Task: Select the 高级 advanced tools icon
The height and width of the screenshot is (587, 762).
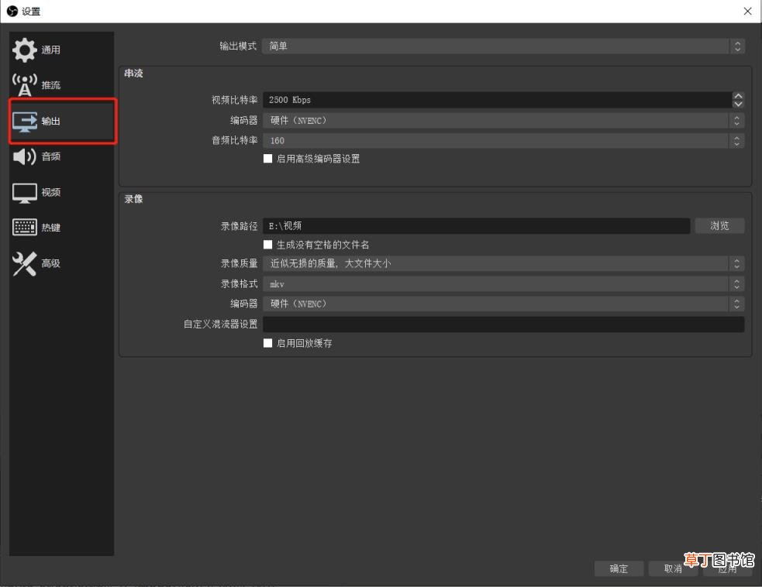Action: click(24, 263)
